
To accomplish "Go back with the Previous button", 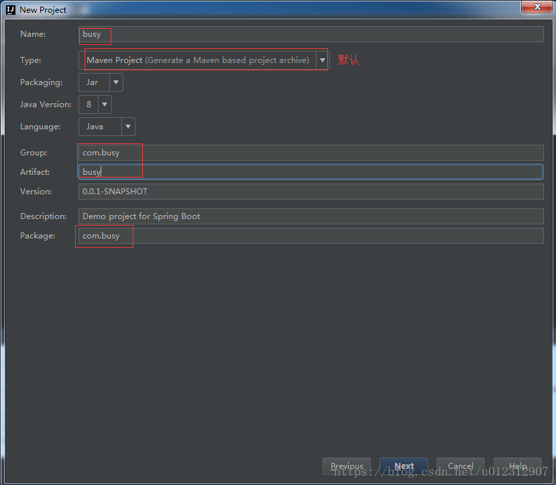I will tap(347, 466).
